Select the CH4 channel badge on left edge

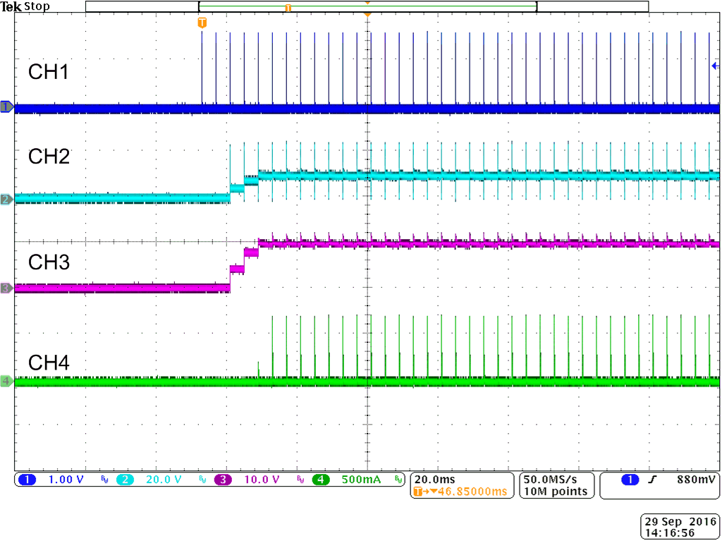pyautogui.click(x=6, y=379)
